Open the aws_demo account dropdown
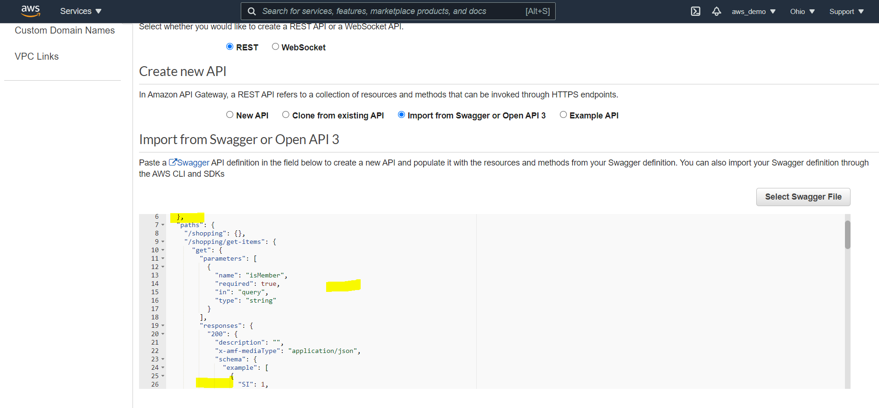The image size is (879, 408). [x=753, y=11]
